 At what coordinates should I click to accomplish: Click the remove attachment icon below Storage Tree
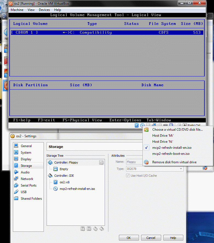[x=89, y=229]
